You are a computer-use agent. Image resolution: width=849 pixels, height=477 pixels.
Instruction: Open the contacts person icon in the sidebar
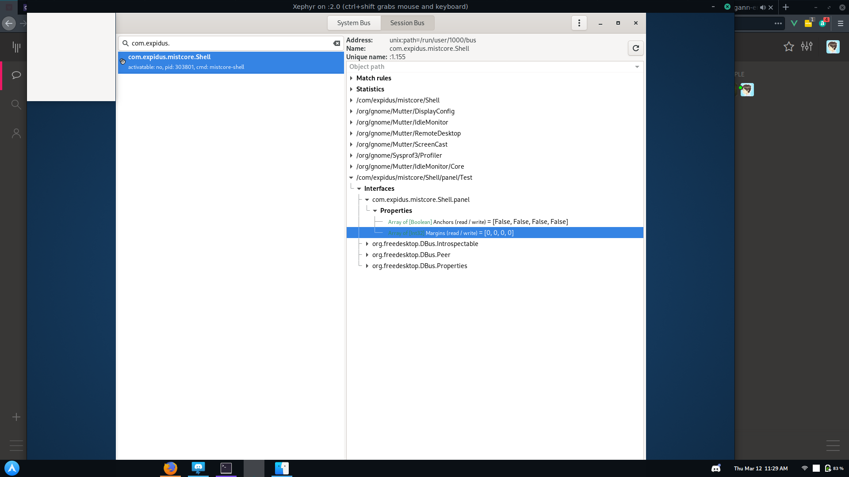coord(16,133)
